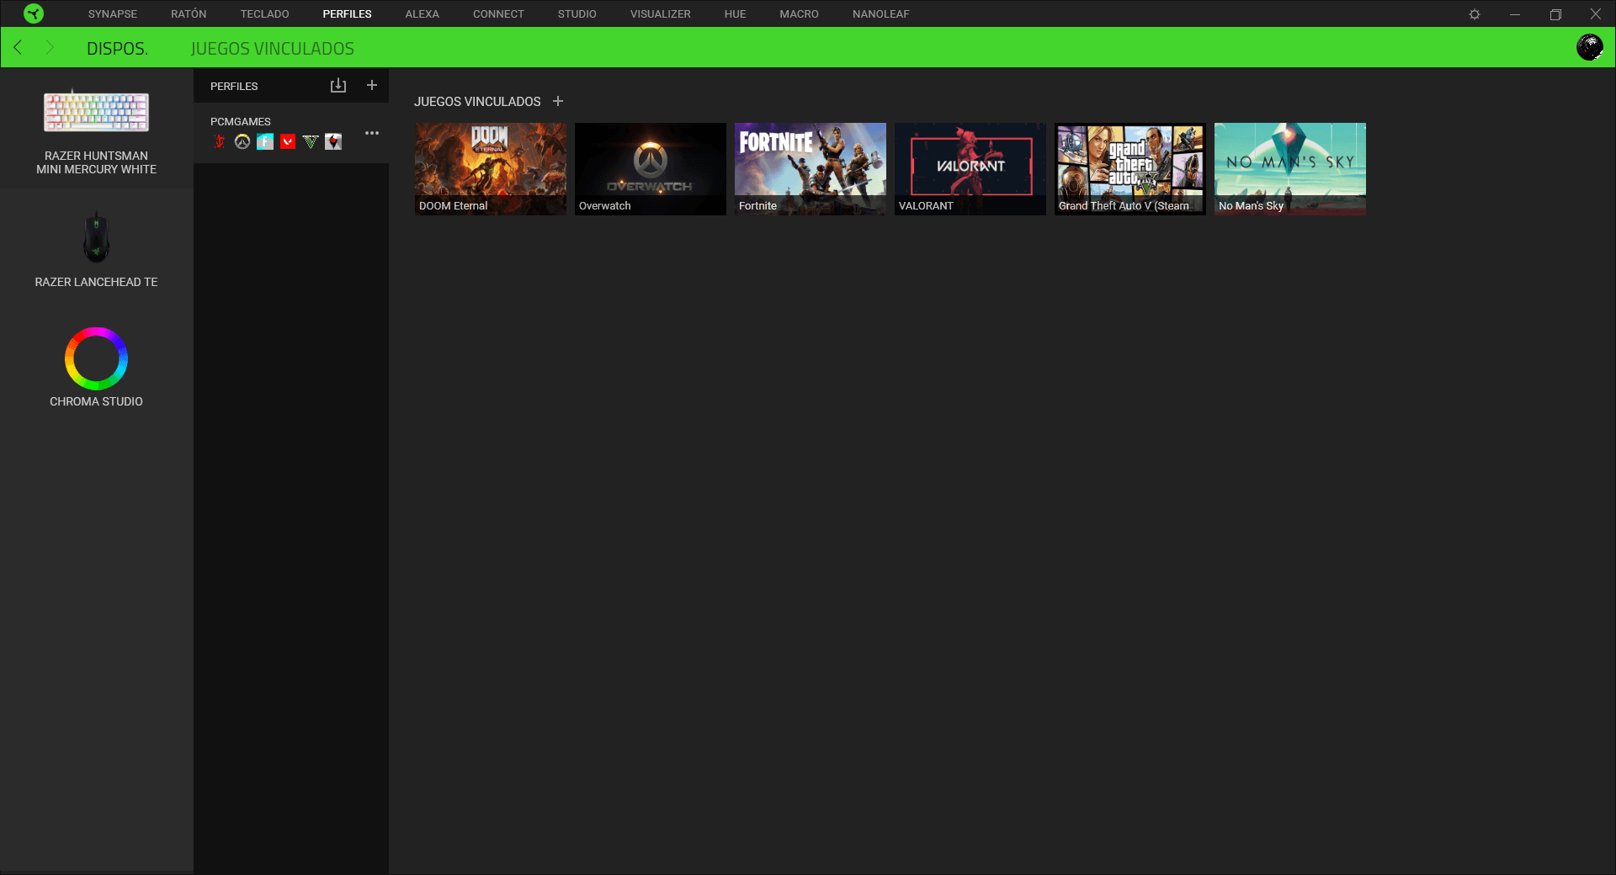Select the No Man's Sky thumbnail
This screenshot has width=1616, height=875.
click(x=1290, y=169)
